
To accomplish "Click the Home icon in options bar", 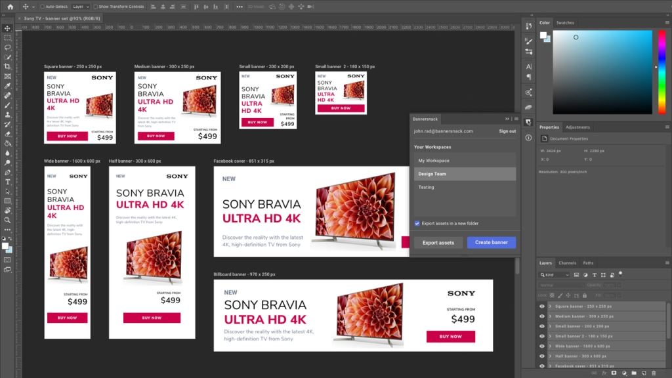I will (10, 7).
